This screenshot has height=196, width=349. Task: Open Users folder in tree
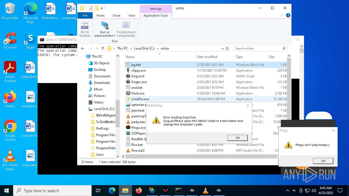[x=100, y=155]
